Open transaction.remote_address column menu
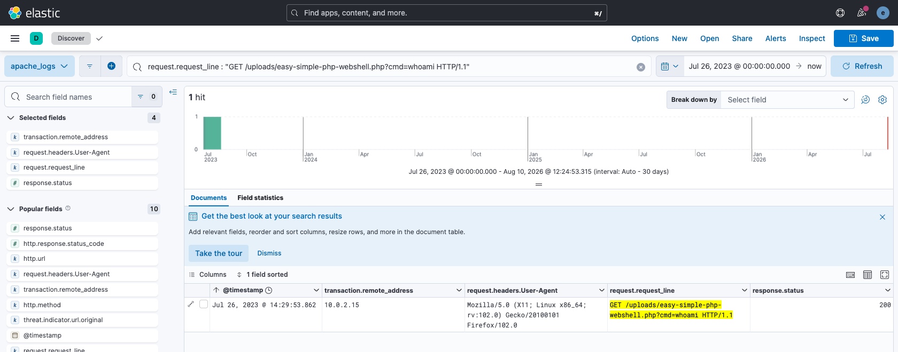 [x=459, y=291]
